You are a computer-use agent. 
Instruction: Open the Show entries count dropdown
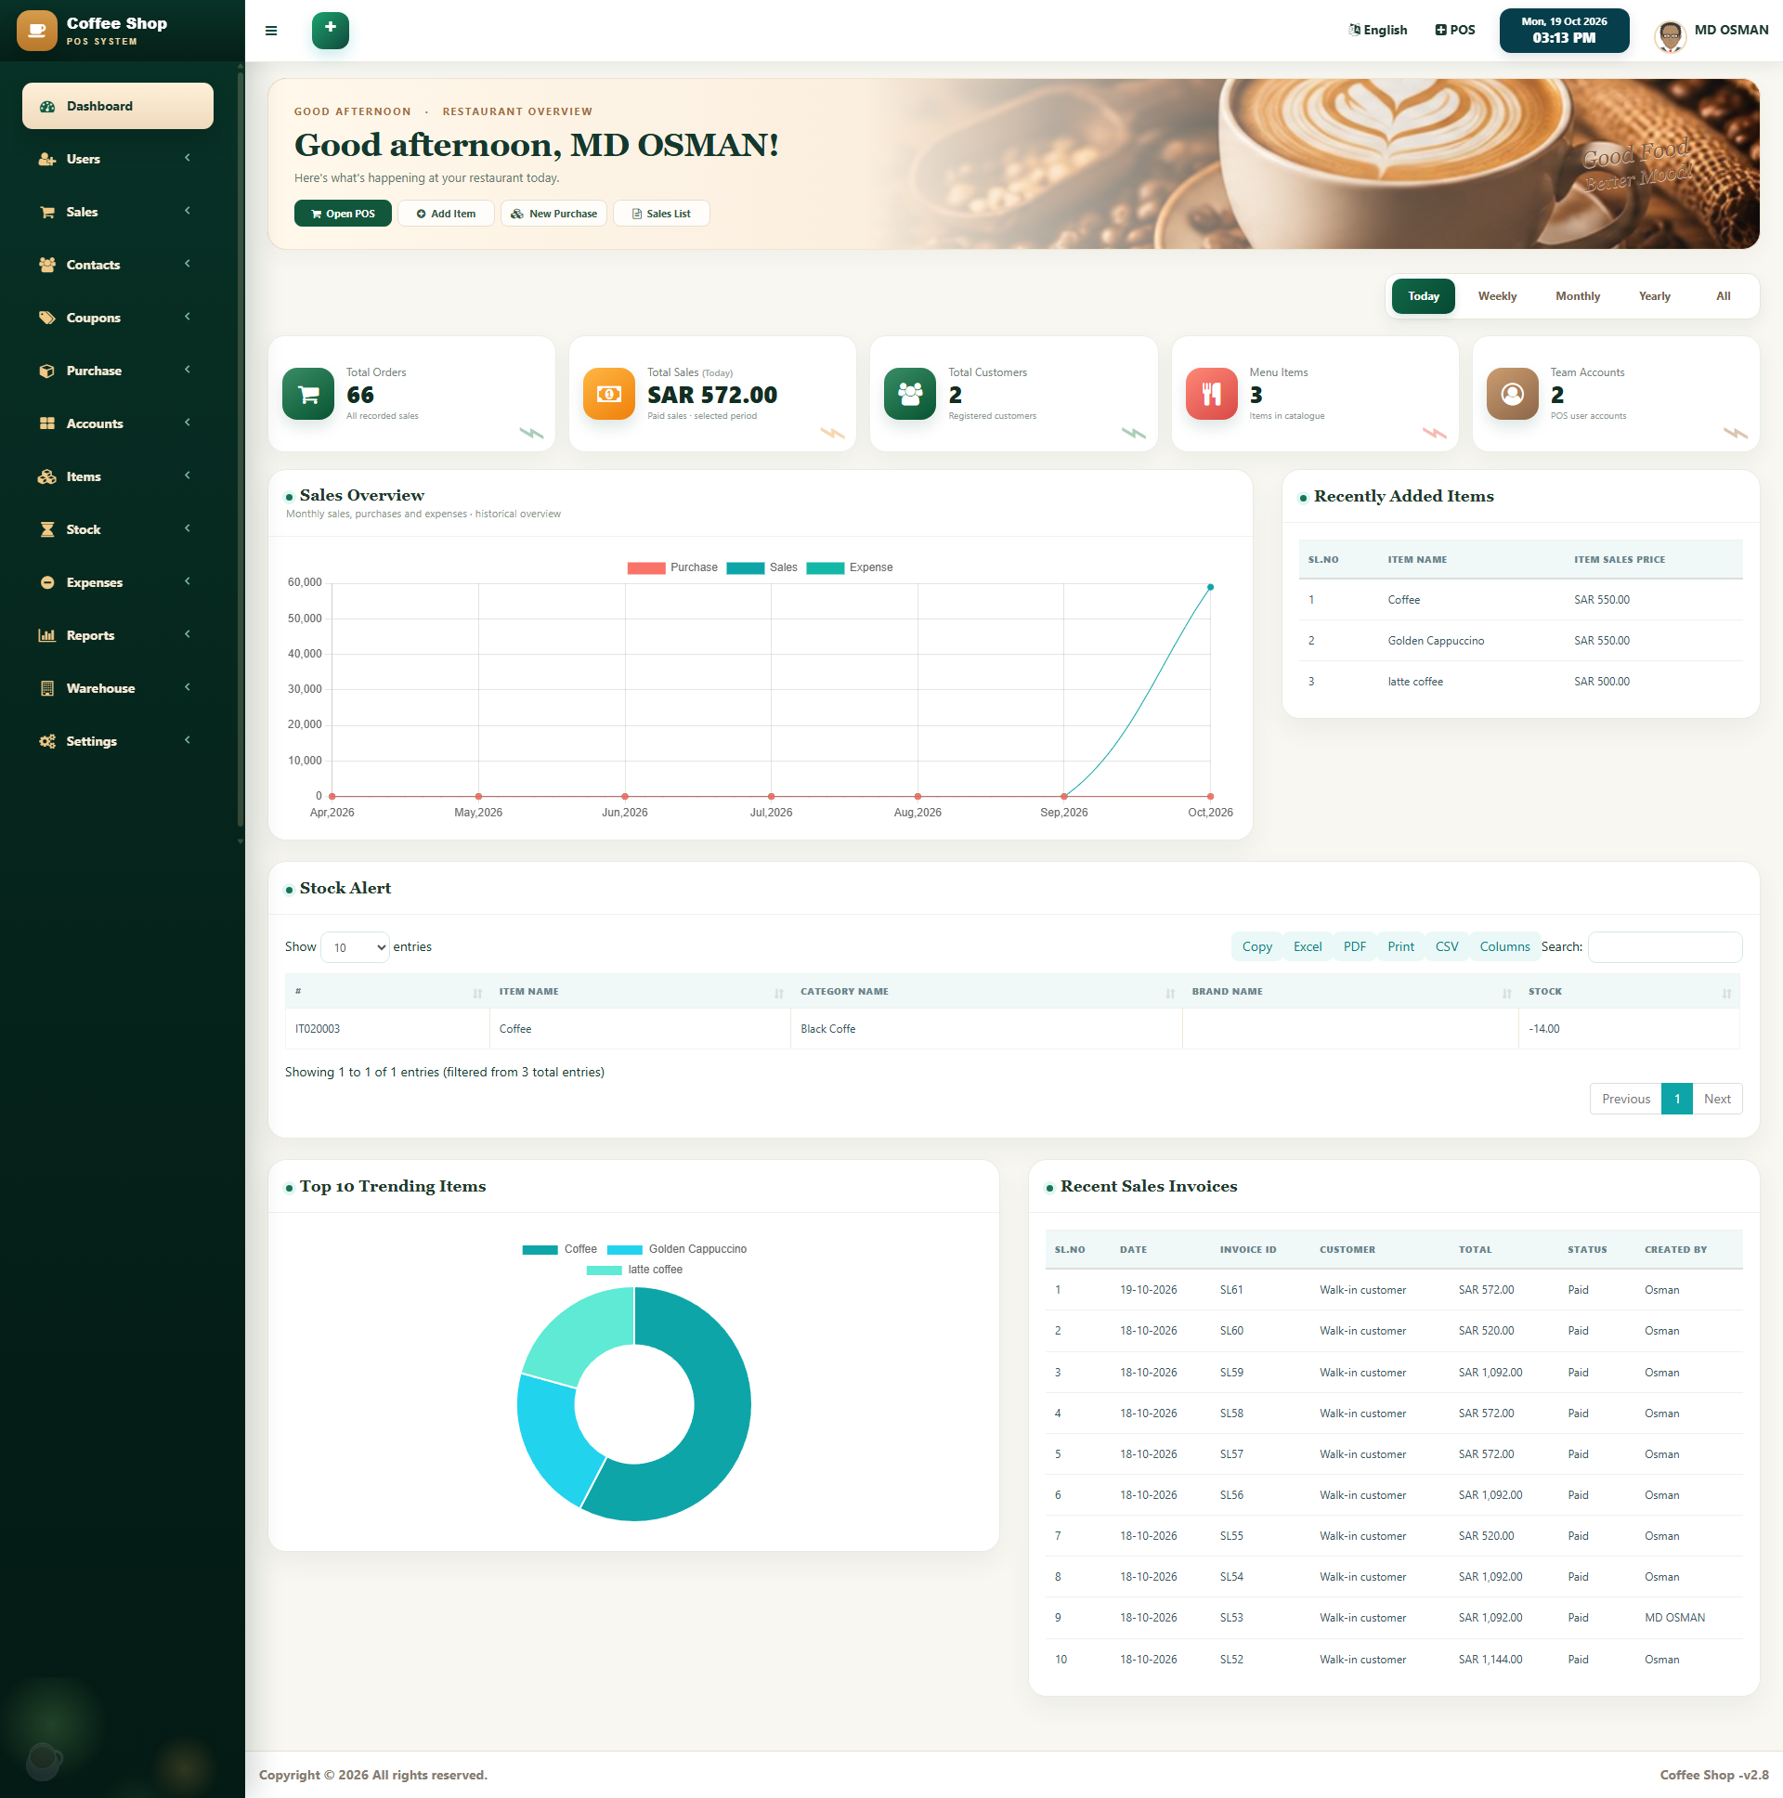[x=355, y=947]
